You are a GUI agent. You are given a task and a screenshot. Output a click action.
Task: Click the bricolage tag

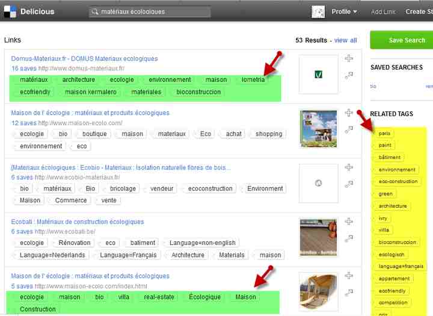(123, 188)
